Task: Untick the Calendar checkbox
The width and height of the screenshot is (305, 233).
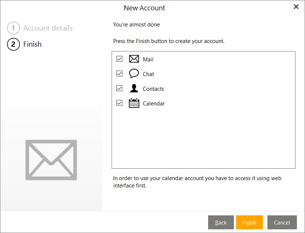Action: pyautogui.click(x=119, y=103)
